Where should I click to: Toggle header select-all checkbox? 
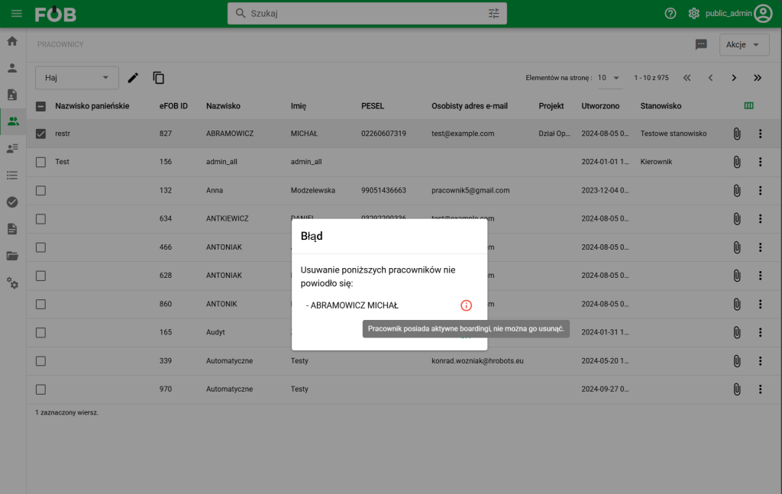tap(41, 106)
